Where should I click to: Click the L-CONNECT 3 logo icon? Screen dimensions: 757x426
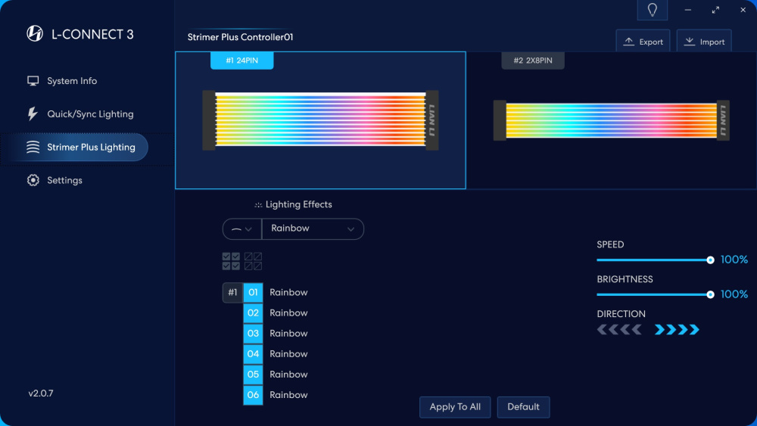pyautogui.click(x=34, y=33)
